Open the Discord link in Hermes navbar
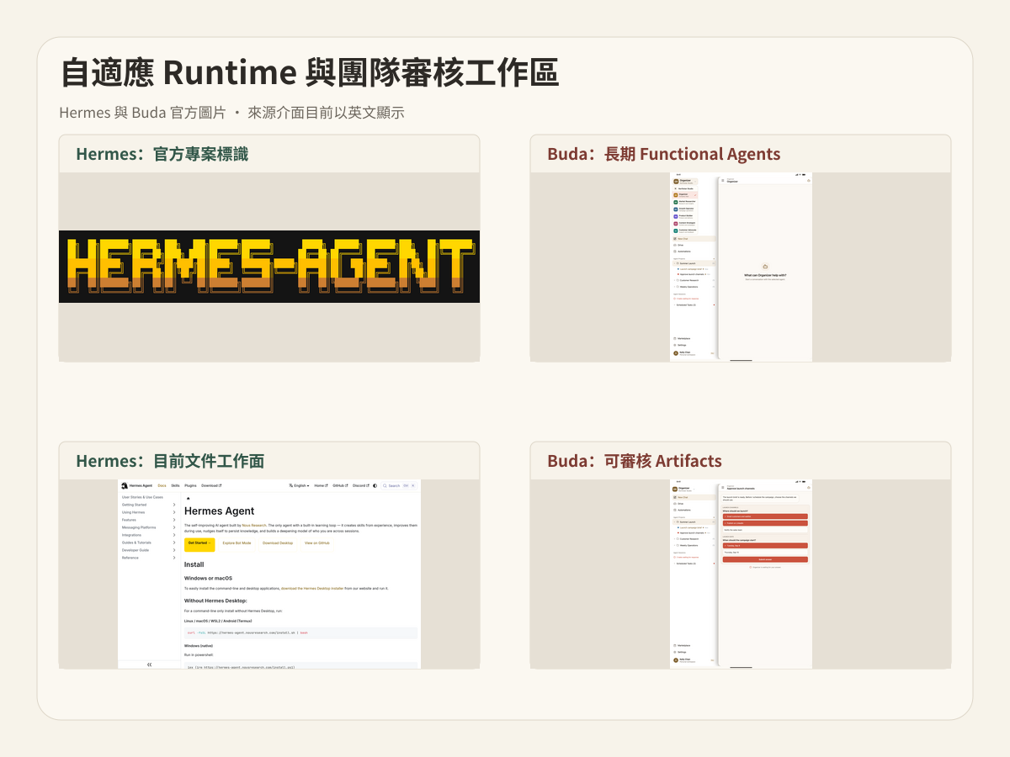This screenshot has width=1010, height=757. (361, 485)
